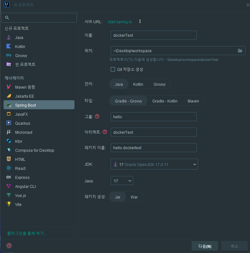Close the new project dialog
Screen dimensions: 250x253
point(248,5)
